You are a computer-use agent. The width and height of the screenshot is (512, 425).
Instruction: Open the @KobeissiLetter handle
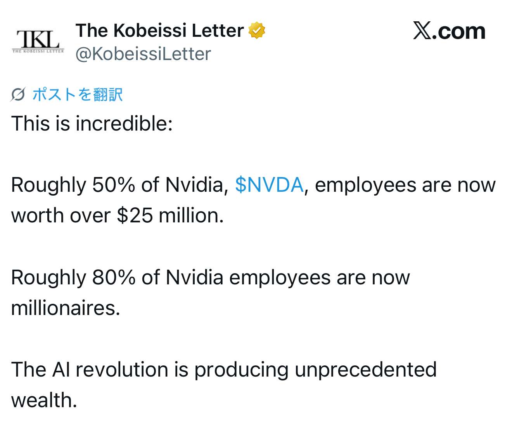[x=143, y=54]
